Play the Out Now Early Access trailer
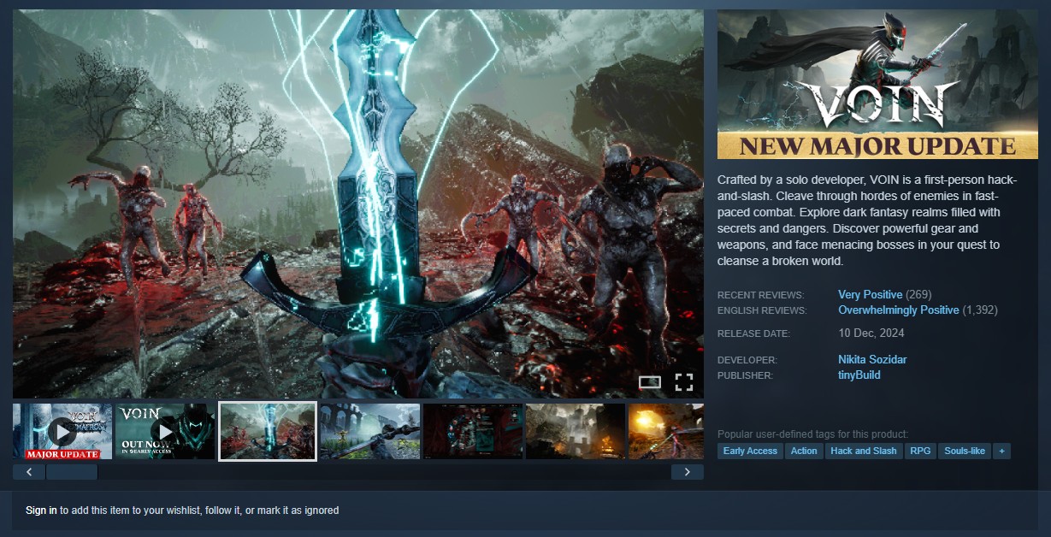1051x537 pixels. pyautogui.click(x=165, y=432)
